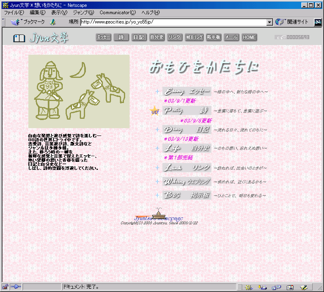The image size is (324, 292).
Task: Open the ファイル(F) menu
Action: (x=14, y=13)
